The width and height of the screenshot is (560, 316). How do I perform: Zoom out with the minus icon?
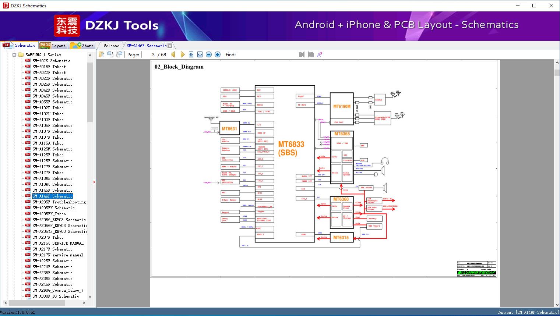[209, 54]
